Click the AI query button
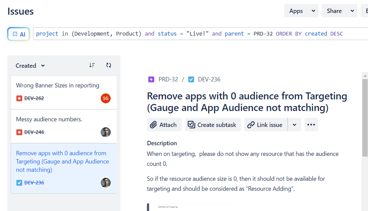 pyautogui.click(x=18, y=34)
